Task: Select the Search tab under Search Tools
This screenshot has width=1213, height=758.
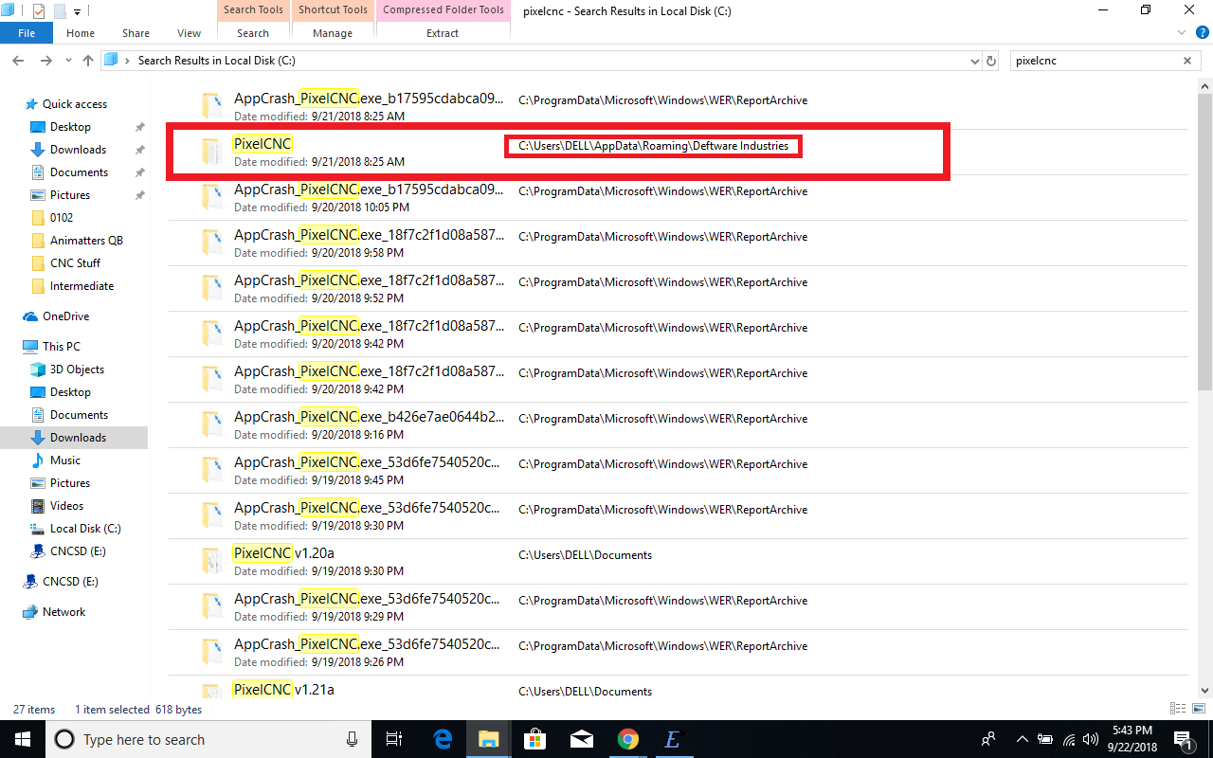Action: (x=253, y=33)
